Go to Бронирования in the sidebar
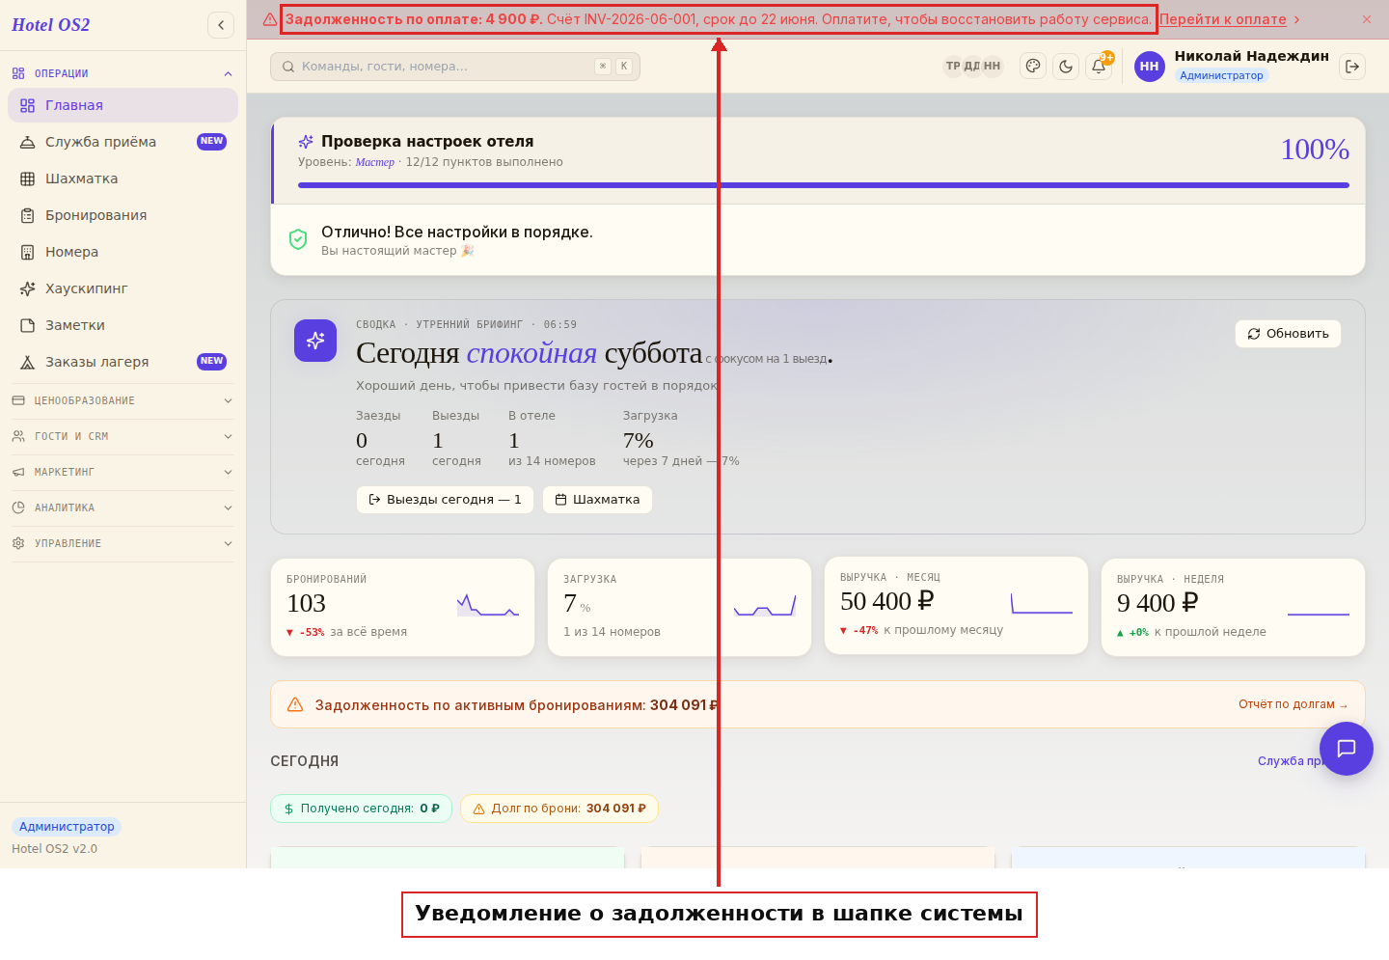The height and width of the screenshot is (960, 1389). 123,215
